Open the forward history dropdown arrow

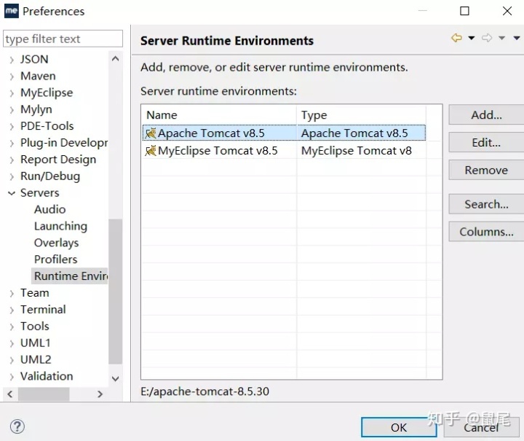(501, 38)
